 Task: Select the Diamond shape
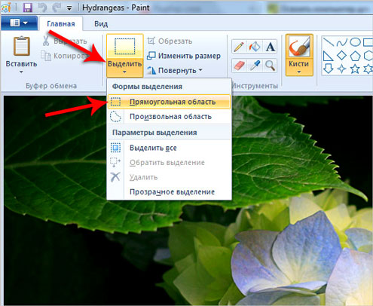click(x=341, y=56)
